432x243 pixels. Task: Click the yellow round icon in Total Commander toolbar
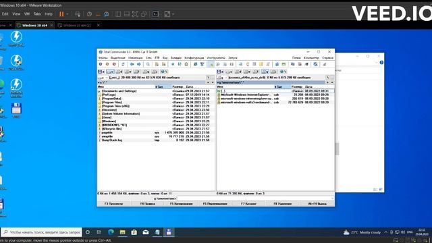coord(107,64)
